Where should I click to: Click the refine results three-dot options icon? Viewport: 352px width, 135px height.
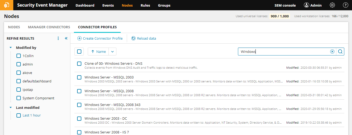pos(58,38)
